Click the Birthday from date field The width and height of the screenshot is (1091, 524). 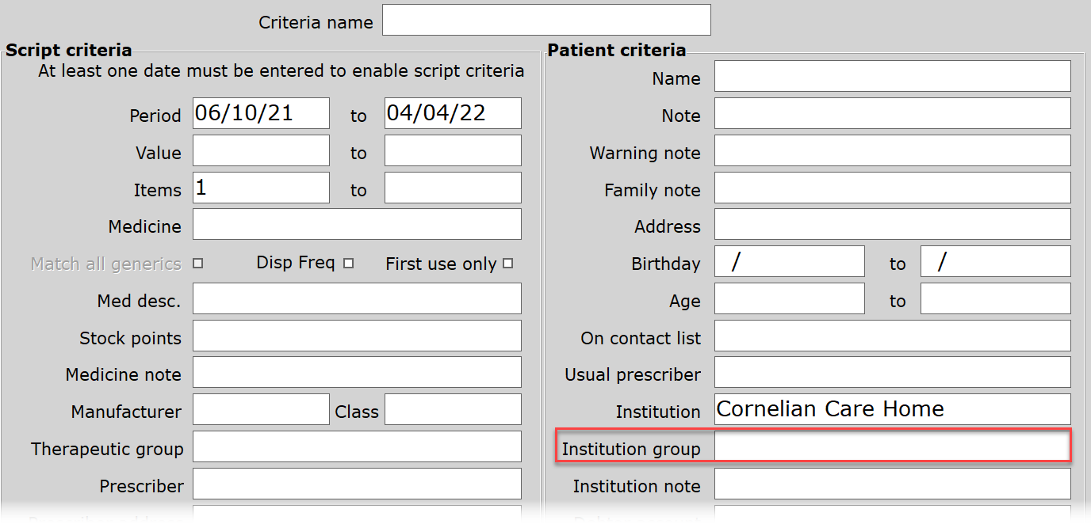[789, 261]
